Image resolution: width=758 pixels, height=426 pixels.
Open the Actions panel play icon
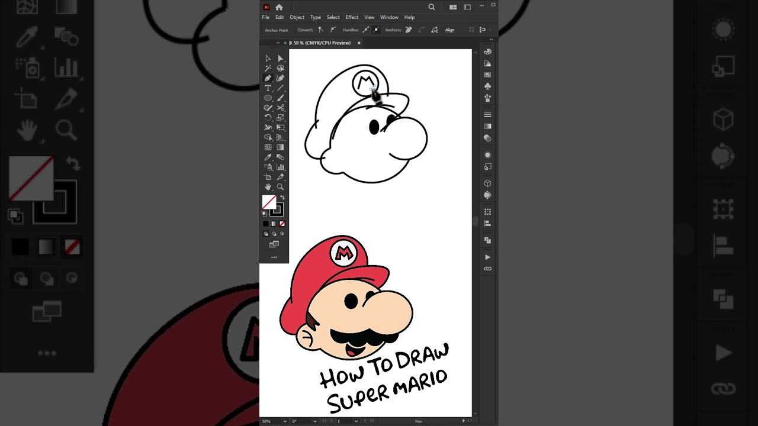(487, 257)
